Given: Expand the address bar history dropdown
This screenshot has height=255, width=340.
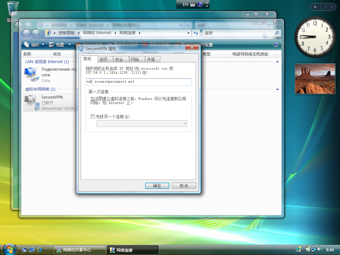Looking at the screenshot, I should point(188,33).
